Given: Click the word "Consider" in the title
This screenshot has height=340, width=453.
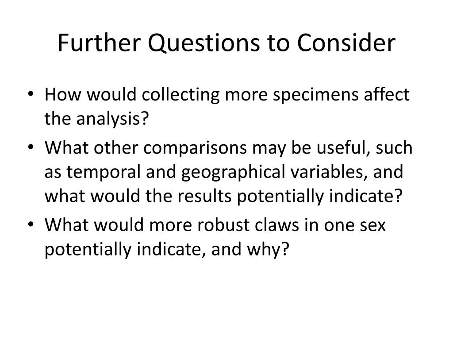Looking at the screenshot, I should pyautogui.click(x=346, y=43).
